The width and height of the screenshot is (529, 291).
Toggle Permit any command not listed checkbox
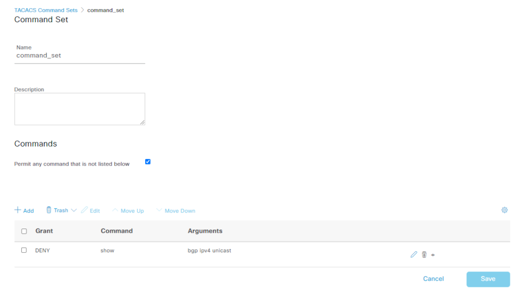coord(148,161)
